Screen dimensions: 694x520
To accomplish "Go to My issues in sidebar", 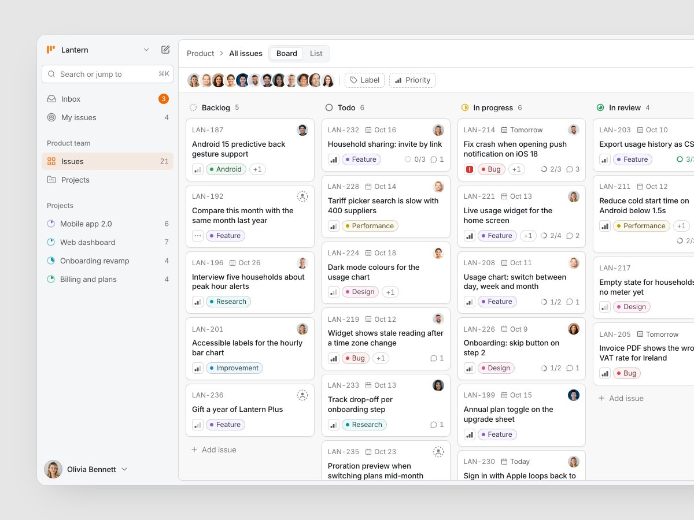I will 108,117.
